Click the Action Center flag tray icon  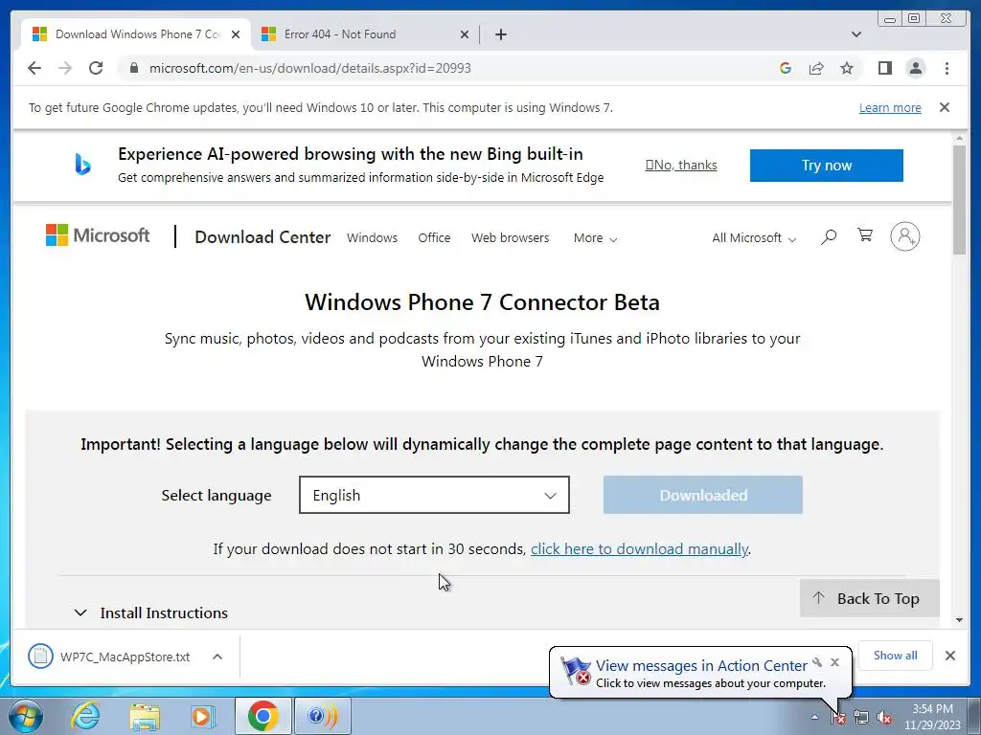(838, 718)
